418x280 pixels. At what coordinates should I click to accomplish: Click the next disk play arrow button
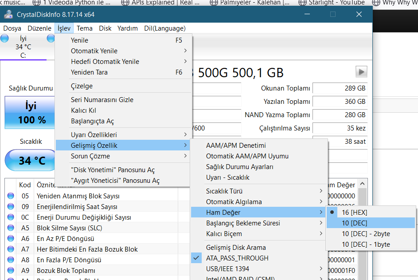pos(361,71)
